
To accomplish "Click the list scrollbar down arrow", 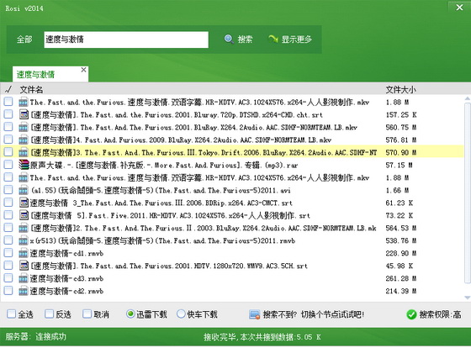I will [x=467, y=298].
